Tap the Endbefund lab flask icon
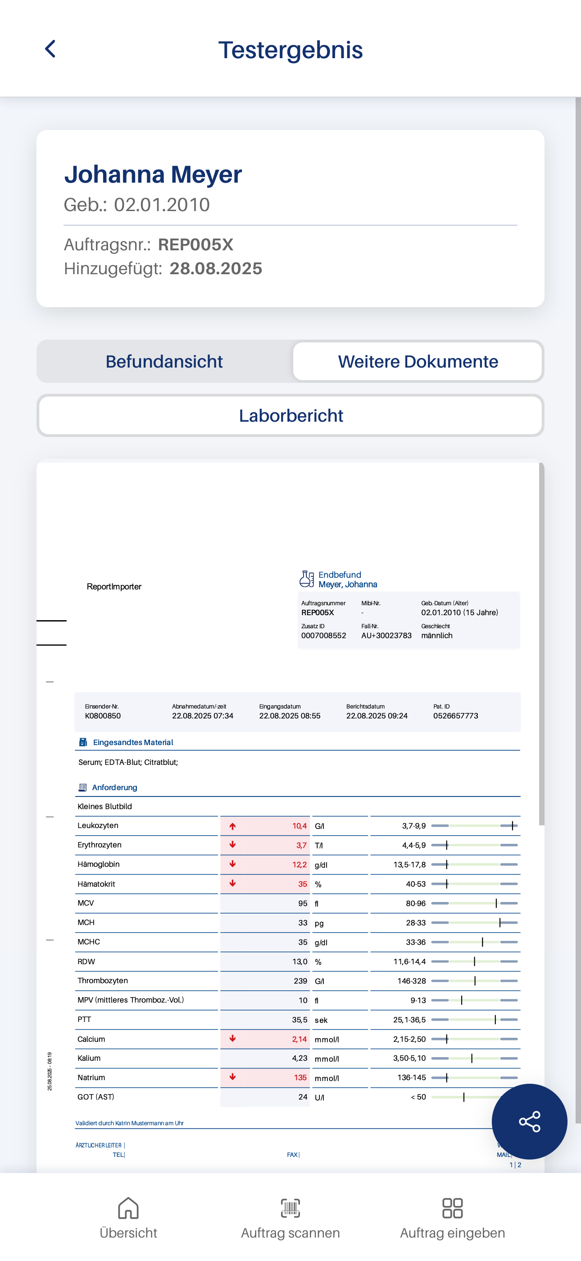 tap(307, 579)
